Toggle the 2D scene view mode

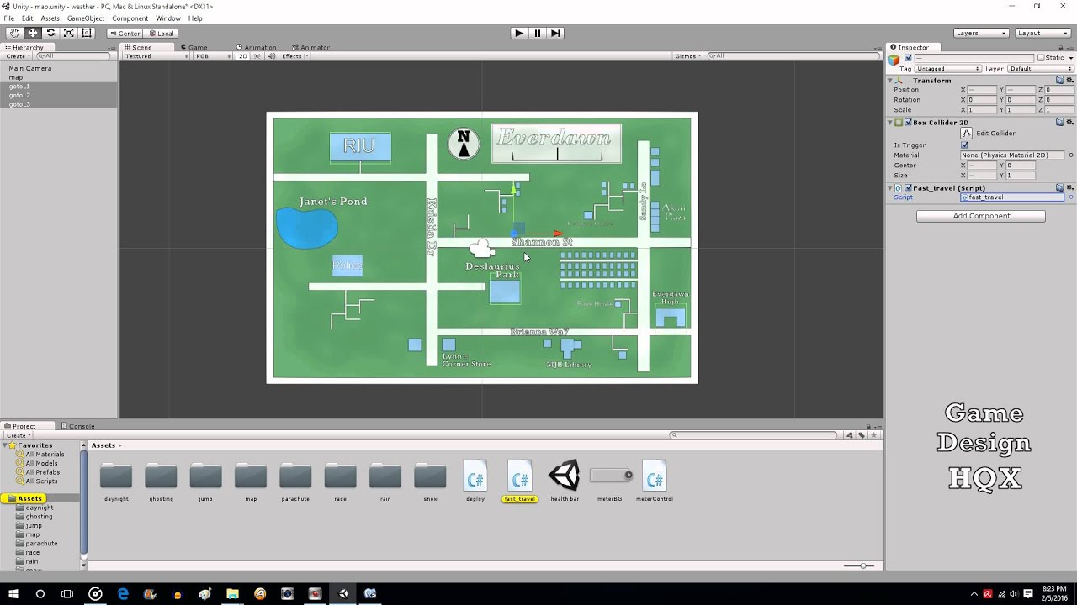coord(242,56)
